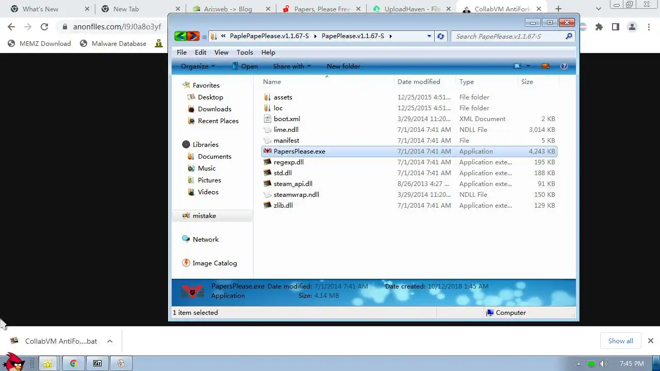Click the Explorer help question mark icon
The height and width of the screenshot is (371, 660).
click(564, 66)
